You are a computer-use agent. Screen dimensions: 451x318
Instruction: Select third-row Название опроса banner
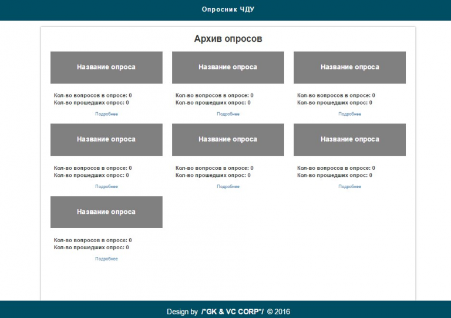106,212
